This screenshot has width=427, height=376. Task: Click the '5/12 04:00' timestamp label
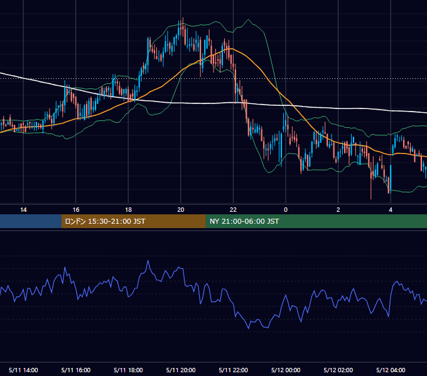391,370
